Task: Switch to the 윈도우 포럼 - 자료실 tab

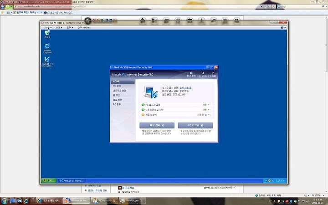Action: 26,13
